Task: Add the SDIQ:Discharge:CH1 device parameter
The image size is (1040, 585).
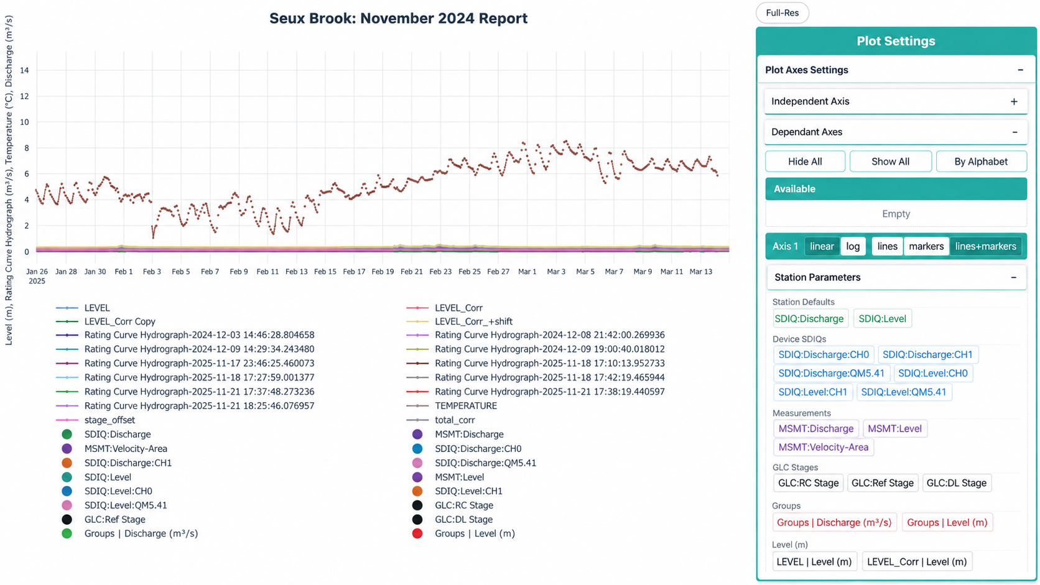Action: (927, 355)
